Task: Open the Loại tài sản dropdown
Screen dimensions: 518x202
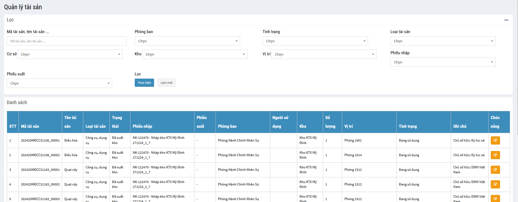Action: point(443,41)
